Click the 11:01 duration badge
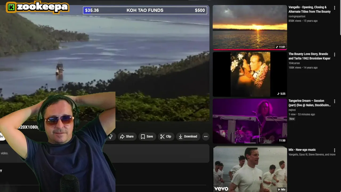The image size is (341, 192). pos(281,47)
